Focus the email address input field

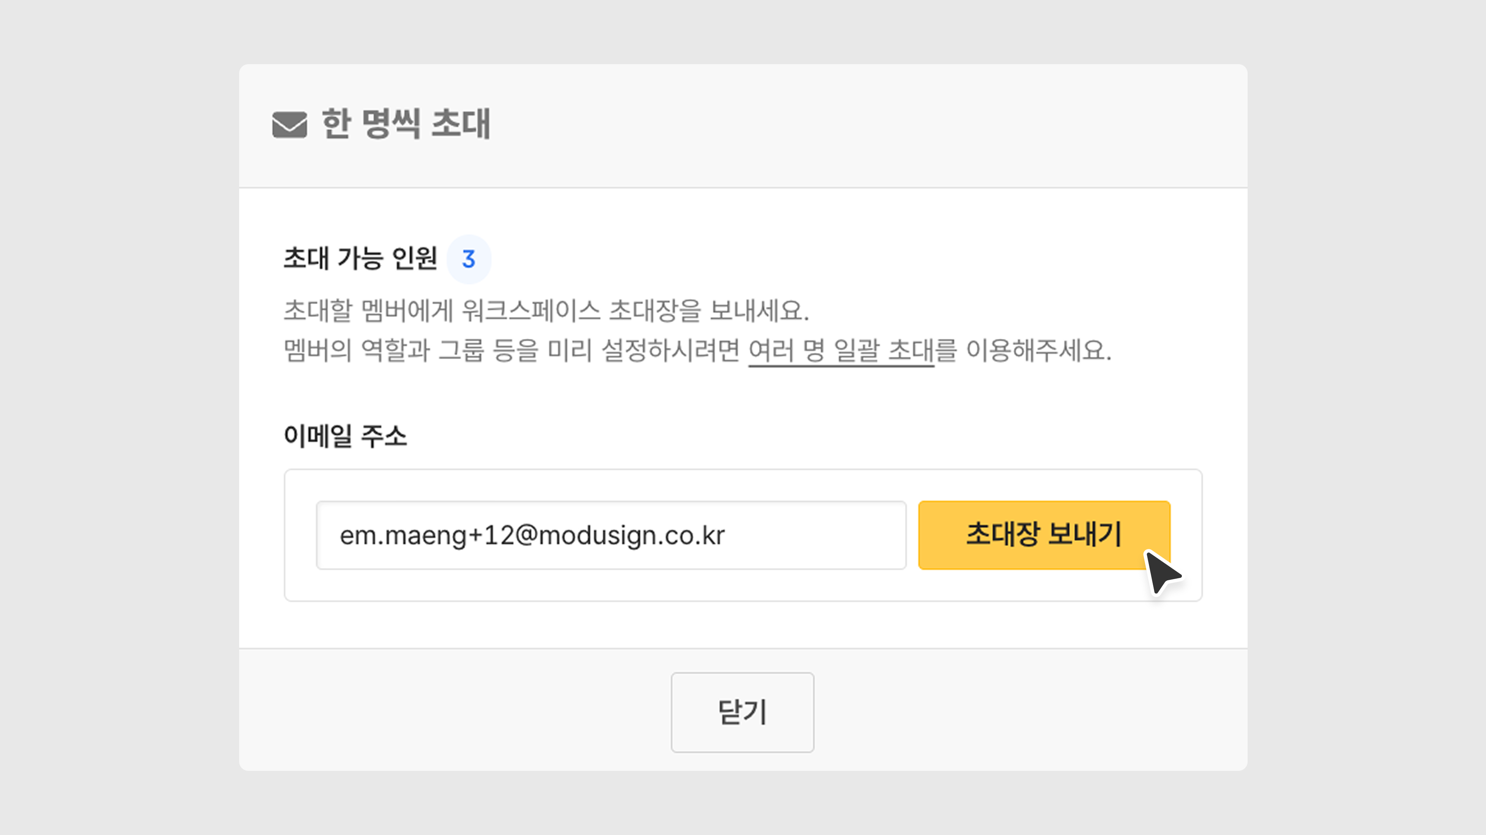610,535
